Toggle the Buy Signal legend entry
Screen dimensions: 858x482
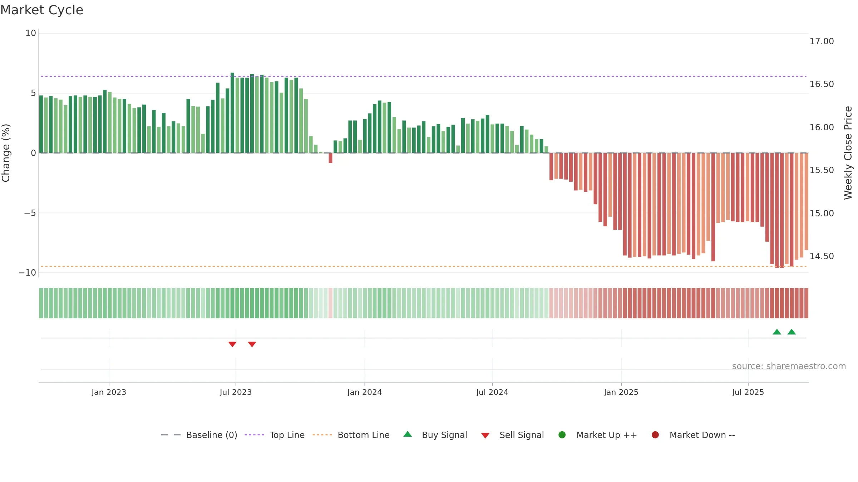435,435
